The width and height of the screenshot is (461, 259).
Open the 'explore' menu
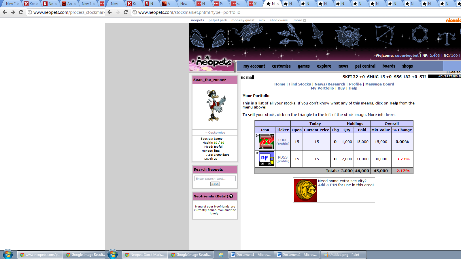click(x=324, y=66)
